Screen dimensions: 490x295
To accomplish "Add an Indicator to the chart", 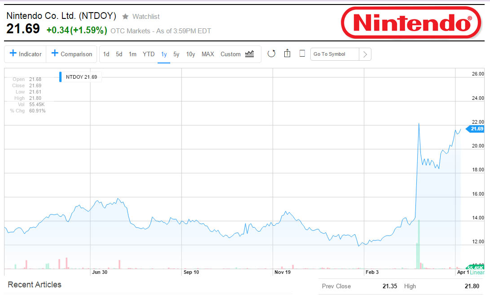I will 25,54.
